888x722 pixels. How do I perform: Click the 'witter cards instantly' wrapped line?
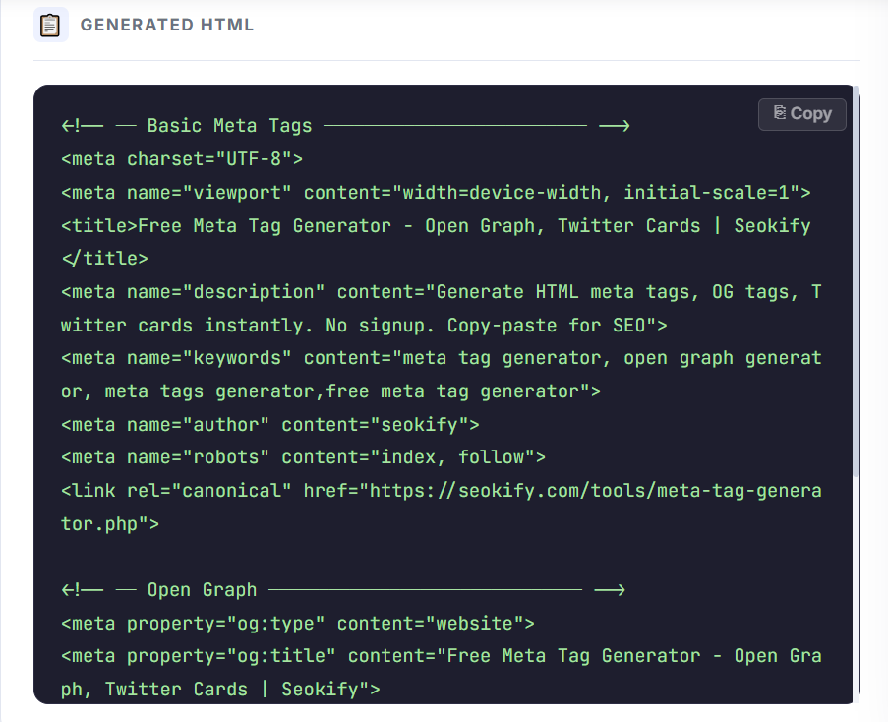(364, 326)
